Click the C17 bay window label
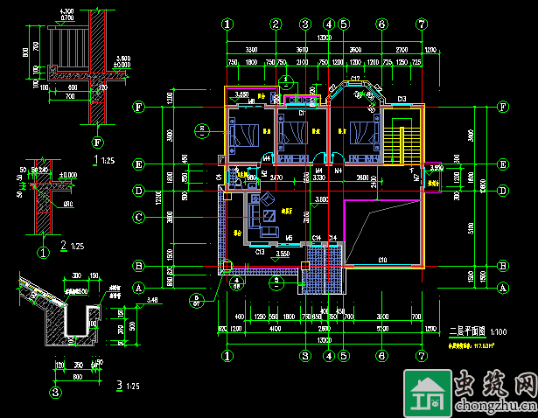The image size is (538, 418). point(356,80)
